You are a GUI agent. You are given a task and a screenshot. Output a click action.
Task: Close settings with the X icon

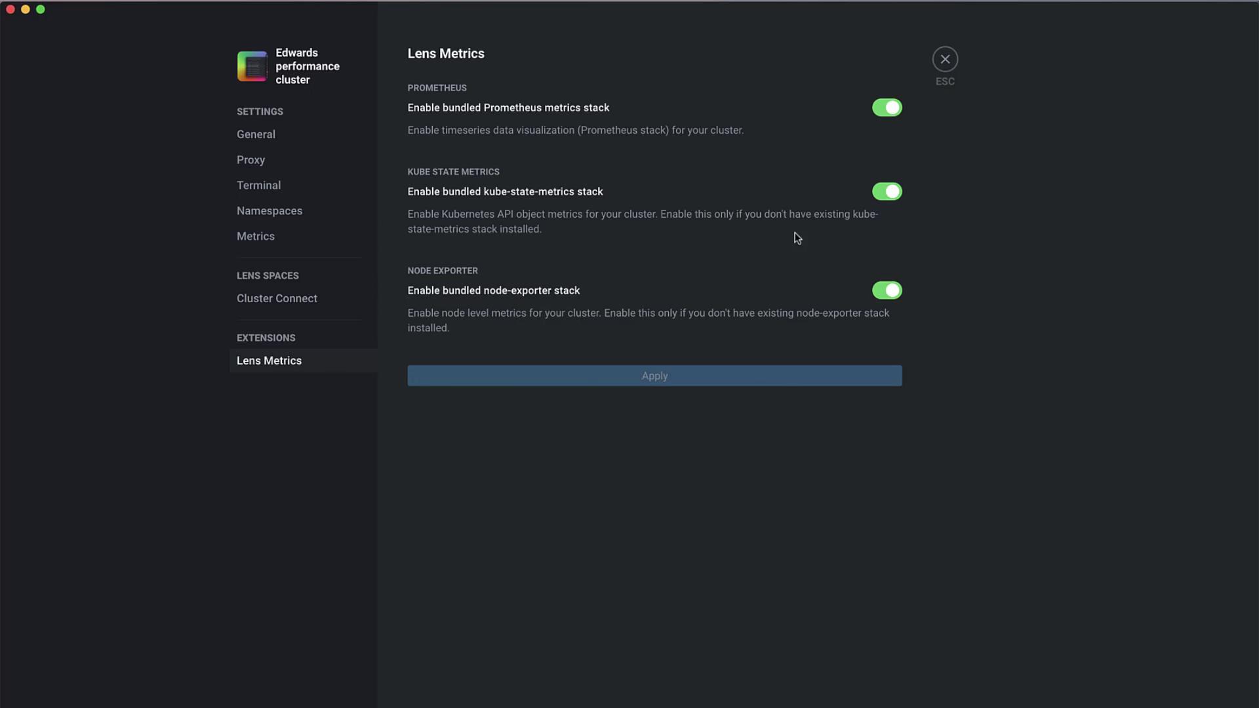click(x=945, y=59)
